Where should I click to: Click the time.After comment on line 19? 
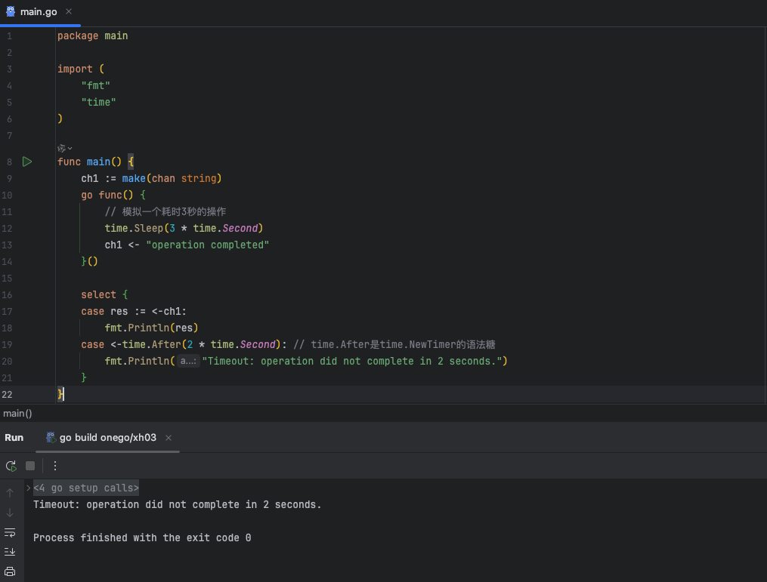click(x=394, y=344)
